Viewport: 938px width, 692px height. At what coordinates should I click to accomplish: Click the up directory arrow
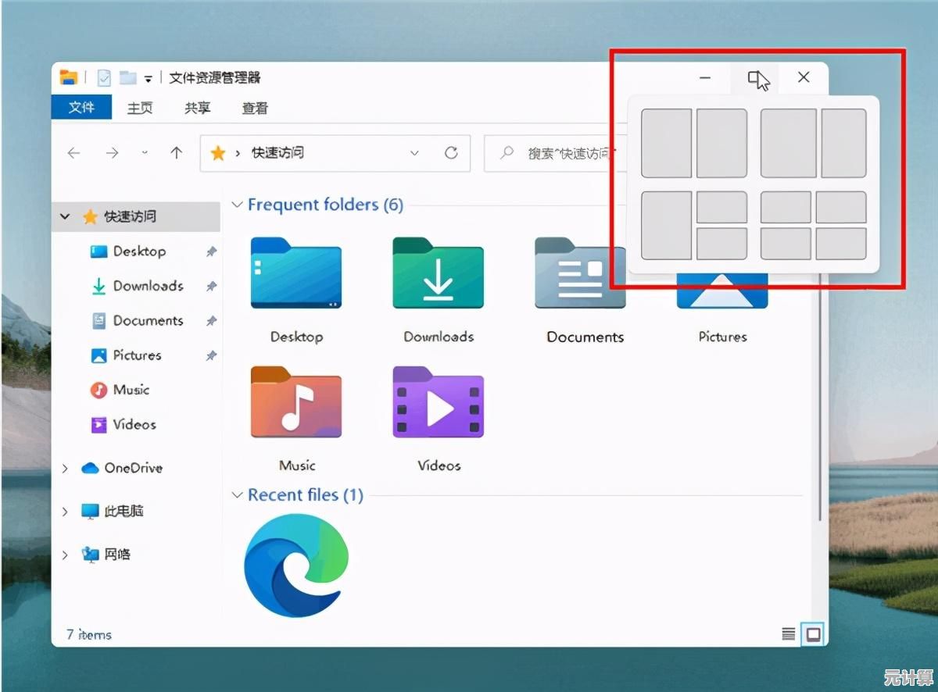tap(177, 153)
